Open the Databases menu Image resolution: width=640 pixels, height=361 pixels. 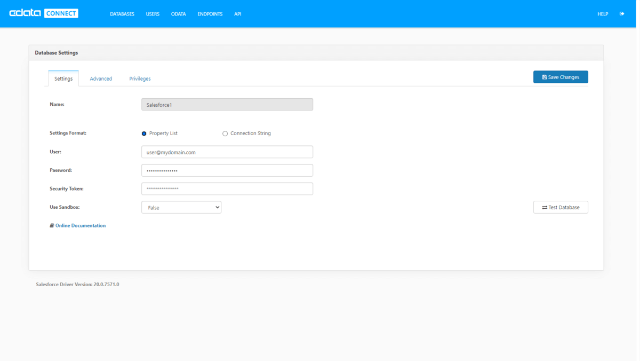[x=122, y=14]
